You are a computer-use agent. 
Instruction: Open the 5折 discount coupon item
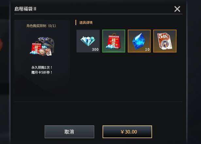(165, 41)
